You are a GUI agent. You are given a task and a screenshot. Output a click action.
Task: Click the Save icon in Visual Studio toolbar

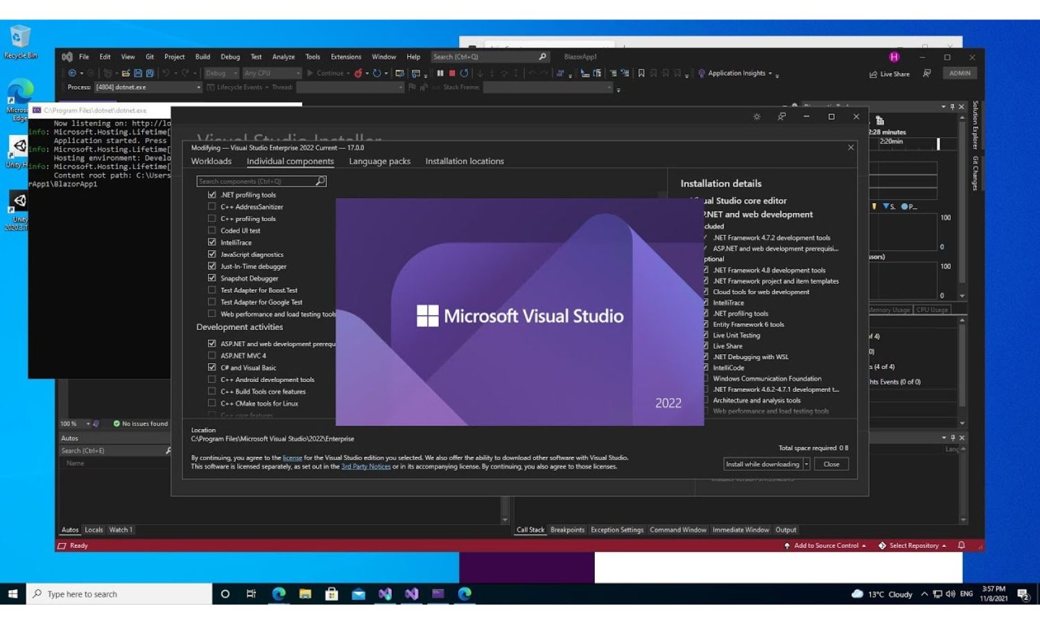click(x=138, y=73)
